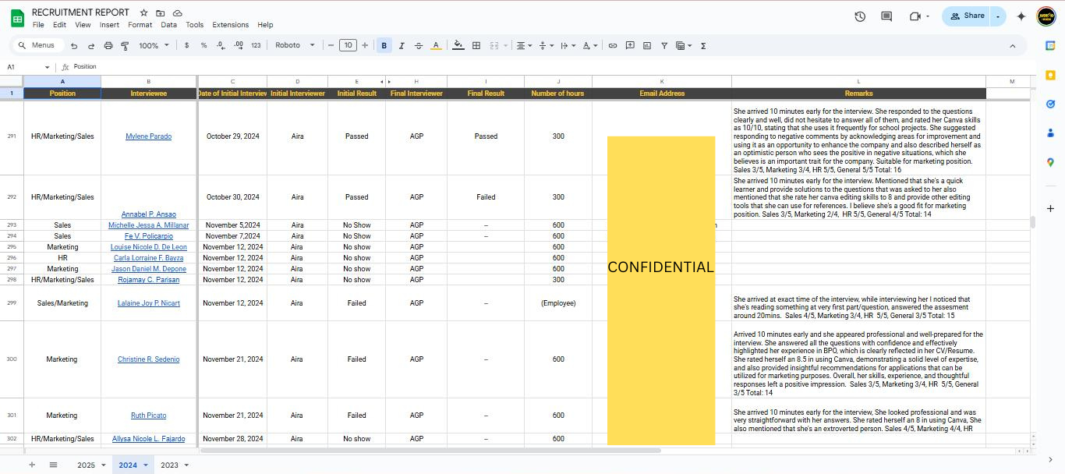Viewport: 1065px width, 474px height.
Task: Switch to the 2025 sheet tab
Action: 86,465
